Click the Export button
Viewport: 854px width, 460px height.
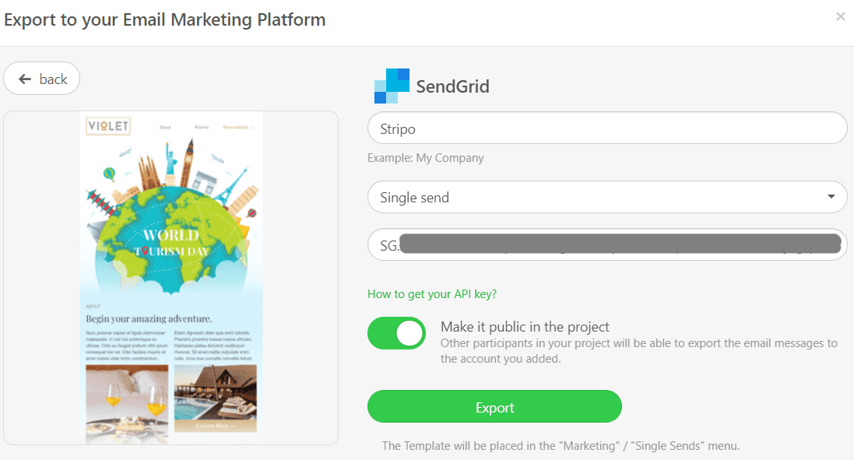click(x=494, y=406)
